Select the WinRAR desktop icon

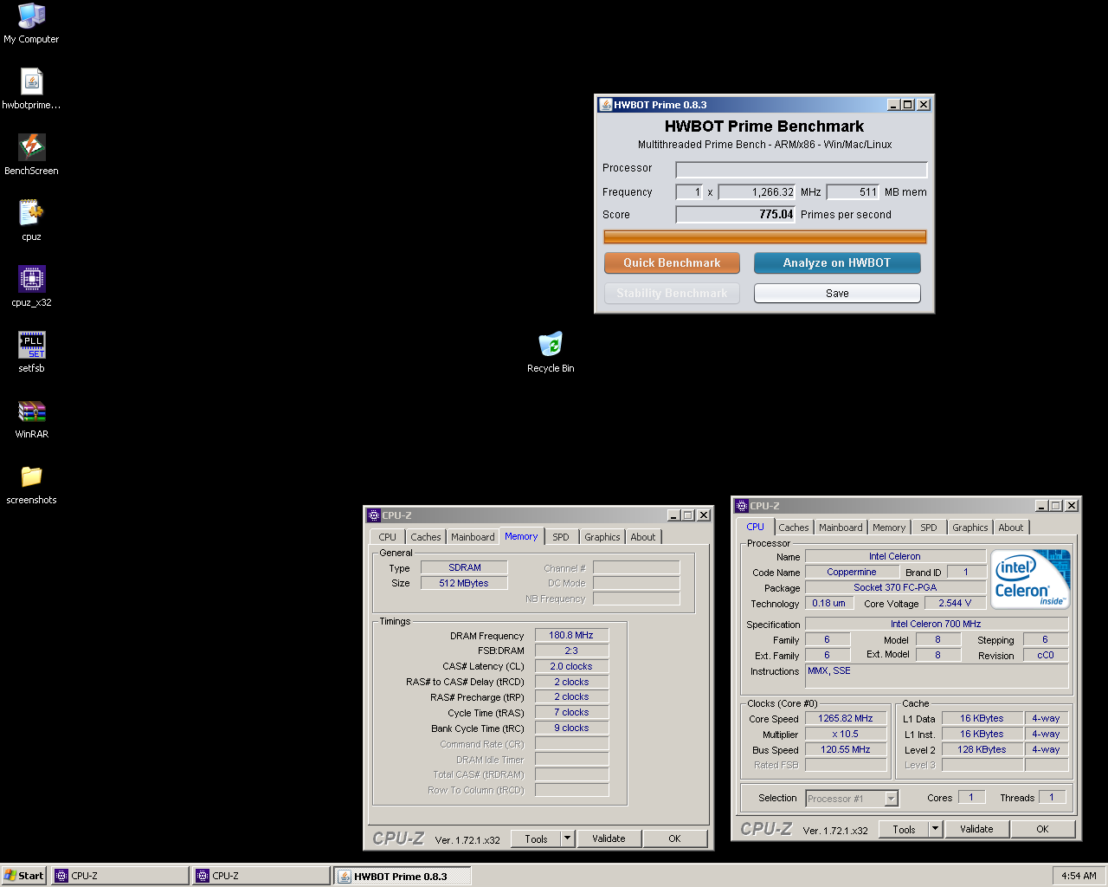coord(31,411)
